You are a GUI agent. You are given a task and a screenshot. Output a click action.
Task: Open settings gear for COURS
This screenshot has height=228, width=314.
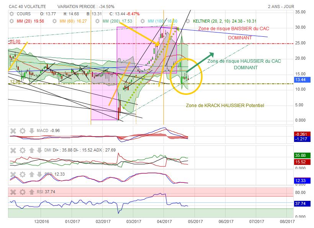11,14
